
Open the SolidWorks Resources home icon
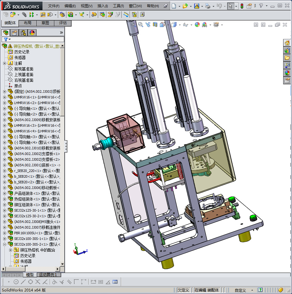(x=287, y=43)
